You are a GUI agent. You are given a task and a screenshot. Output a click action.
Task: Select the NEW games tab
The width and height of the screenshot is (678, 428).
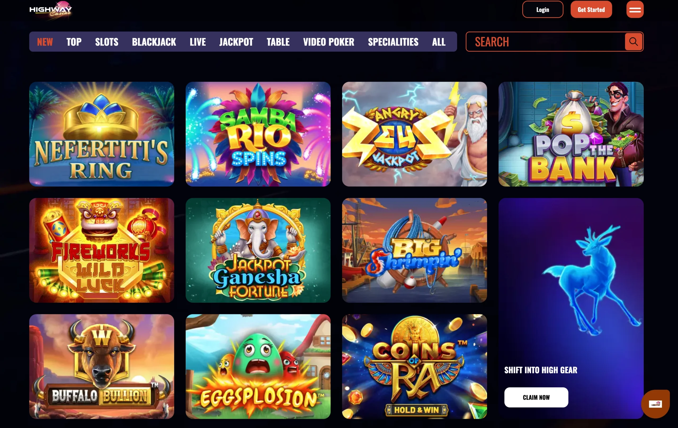pos(45,42)
